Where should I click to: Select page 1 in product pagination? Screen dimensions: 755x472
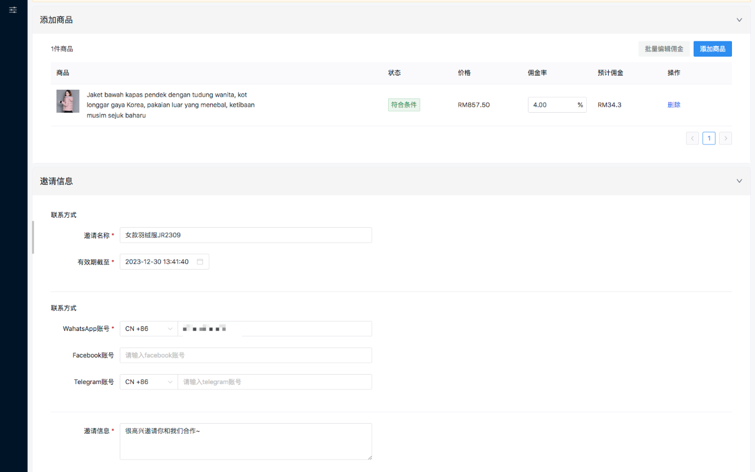click(709, 139)
